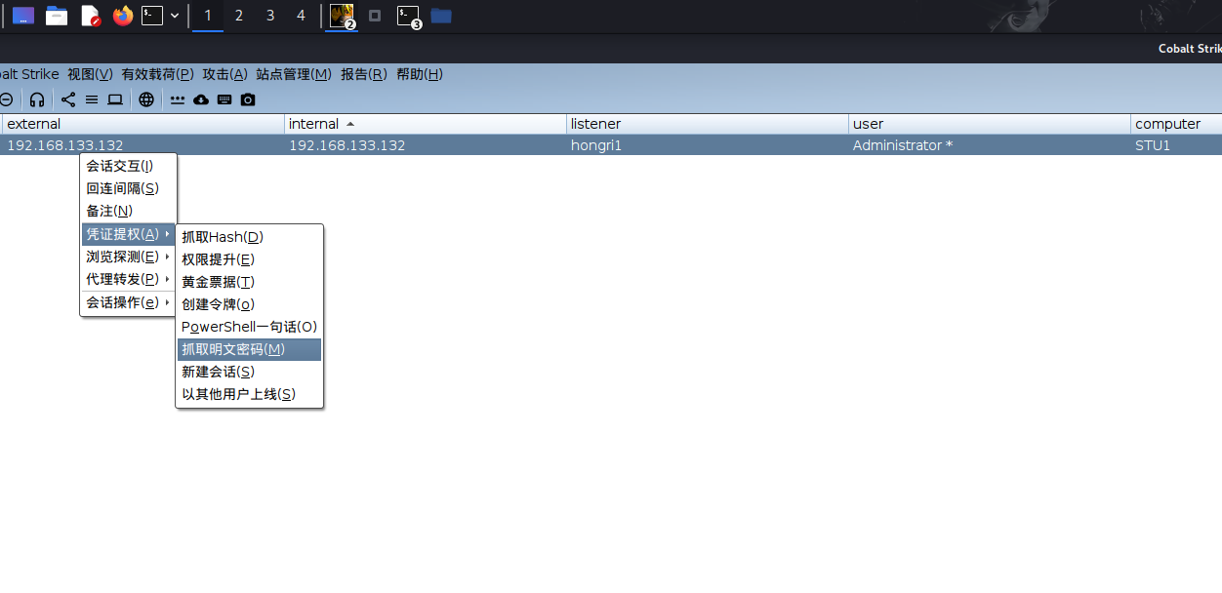Click the headphones listeners icon

pyautogui.click(x=37, y=99)
